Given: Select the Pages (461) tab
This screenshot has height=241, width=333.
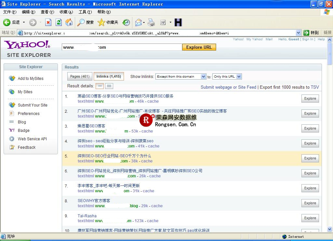Looking at the screenshot, I should (80, 76).
